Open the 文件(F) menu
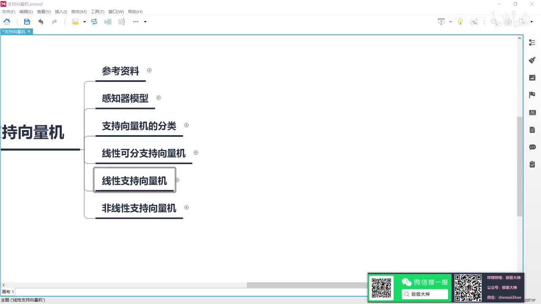 [x=8, y=12]
